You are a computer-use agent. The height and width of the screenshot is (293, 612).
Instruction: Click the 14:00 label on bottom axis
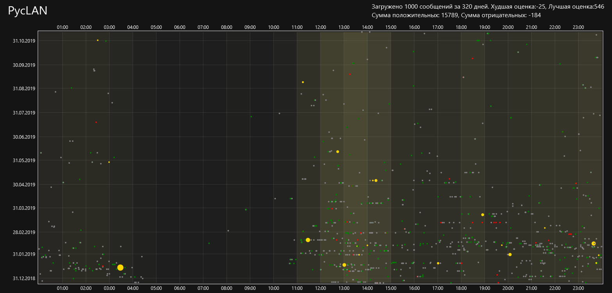point(367,288)
